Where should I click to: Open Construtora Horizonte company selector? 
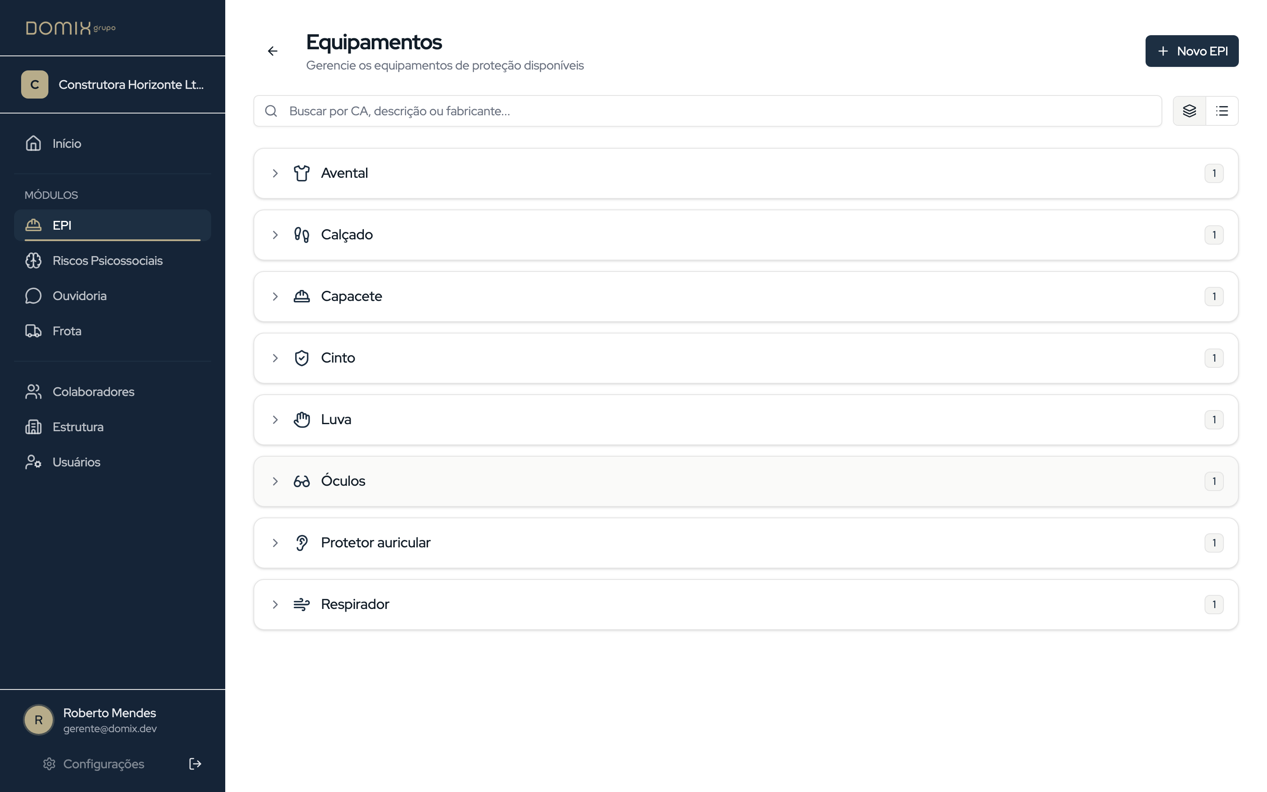113,84
